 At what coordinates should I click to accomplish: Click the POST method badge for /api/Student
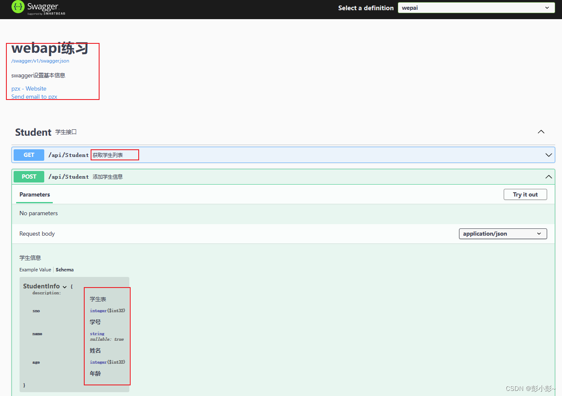click(29, 177)
